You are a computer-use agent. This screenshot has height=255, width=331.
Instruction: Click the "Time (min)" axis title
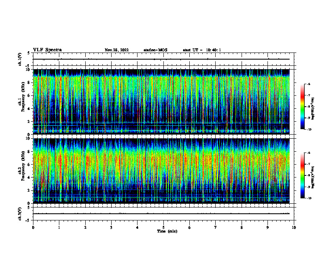[x=167, y=231]
